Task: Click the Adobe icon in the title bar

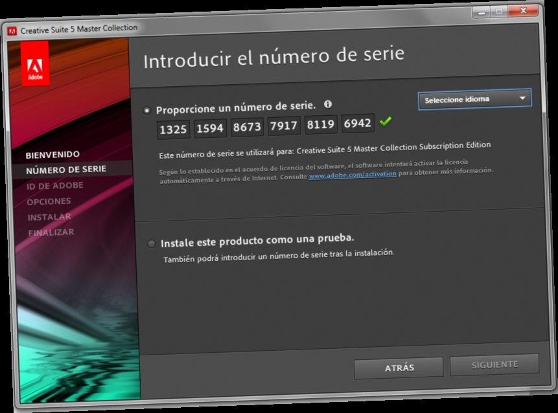Action: [12, 31]
